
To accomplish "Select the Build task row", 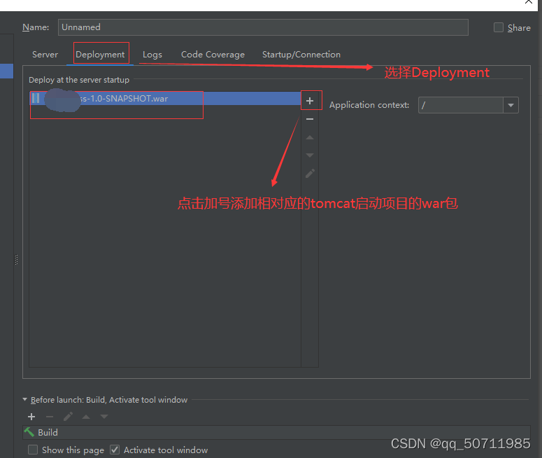I will (x=276, y=432).
